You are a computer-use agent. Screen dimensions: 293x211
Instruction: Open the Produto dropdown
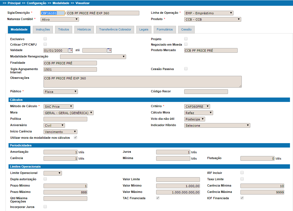pos(213,20)
